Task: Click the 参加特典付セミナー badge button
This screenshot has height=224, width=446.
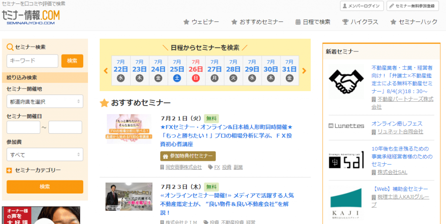Action: point(188,156)
